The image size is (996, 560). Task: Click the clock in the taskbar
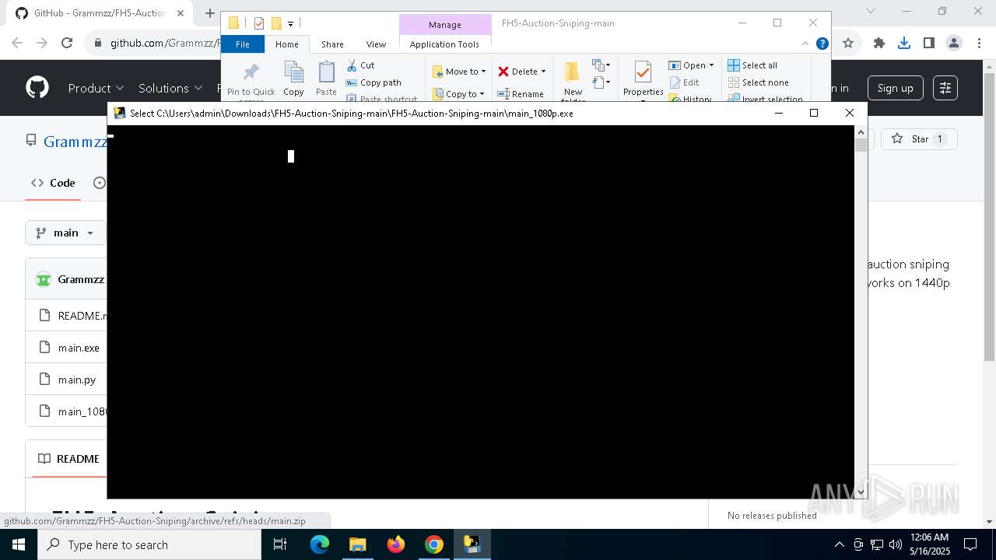929,544
